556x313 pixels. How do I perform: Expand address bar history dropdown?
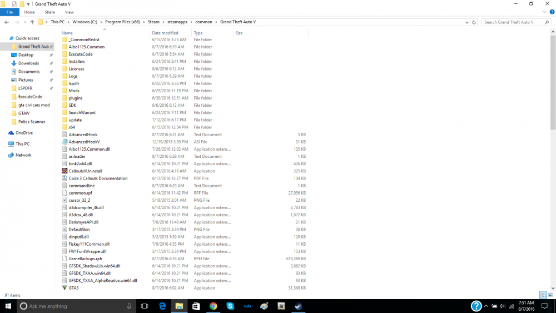pyautogui.click(x=466, y=22)
